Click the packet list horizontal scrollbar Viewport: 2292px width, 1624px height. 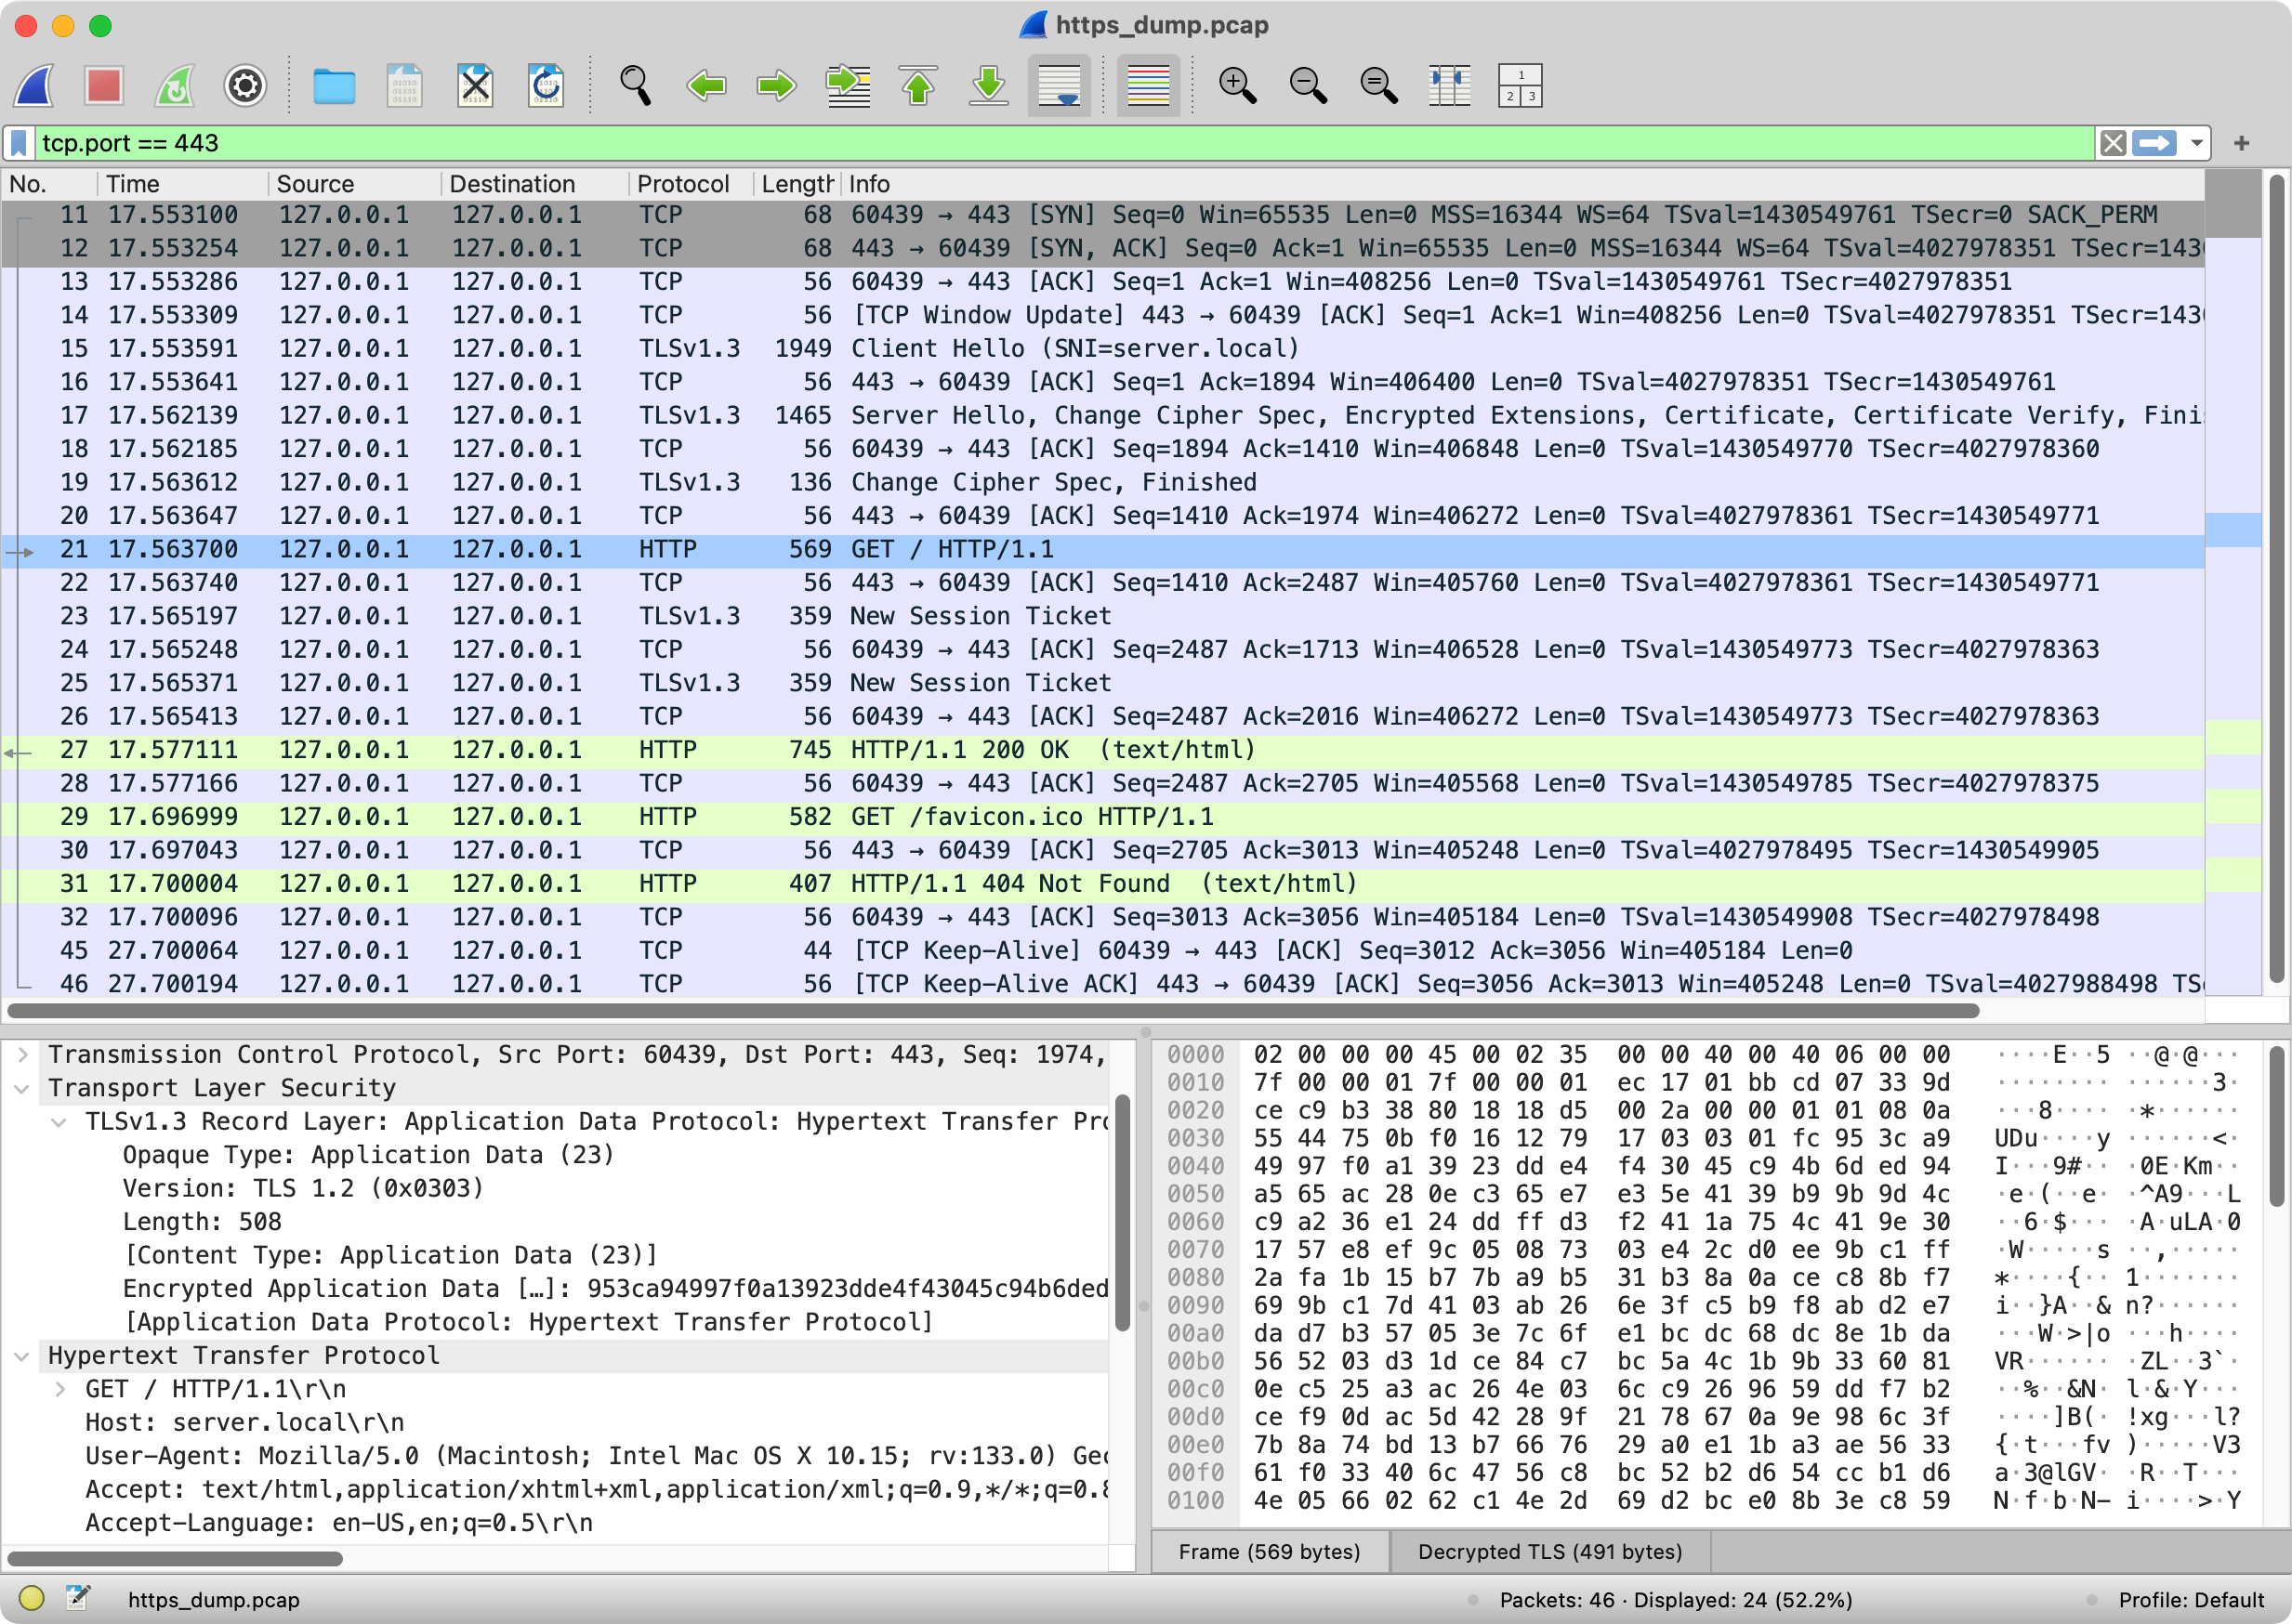tap(991, 1010)
